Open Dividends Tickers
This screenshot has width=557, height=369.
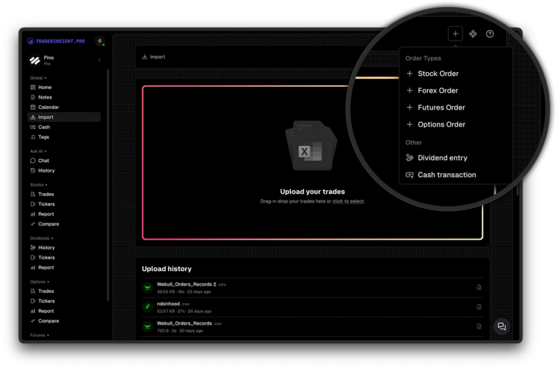[x=64, y=257]
